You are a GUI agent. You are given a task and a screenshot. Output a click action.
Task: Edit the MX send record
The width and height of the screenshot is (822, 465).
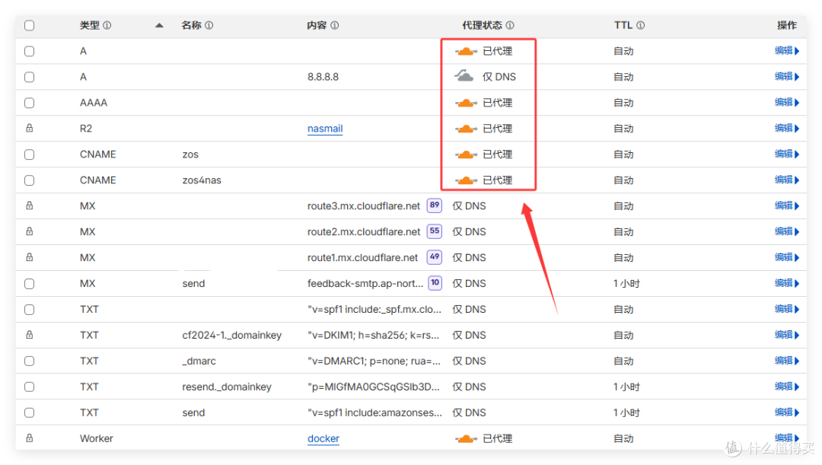787,283
